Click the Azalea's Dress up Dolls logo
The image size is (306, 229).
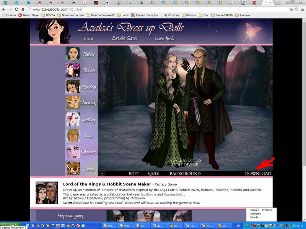(130, 27)
